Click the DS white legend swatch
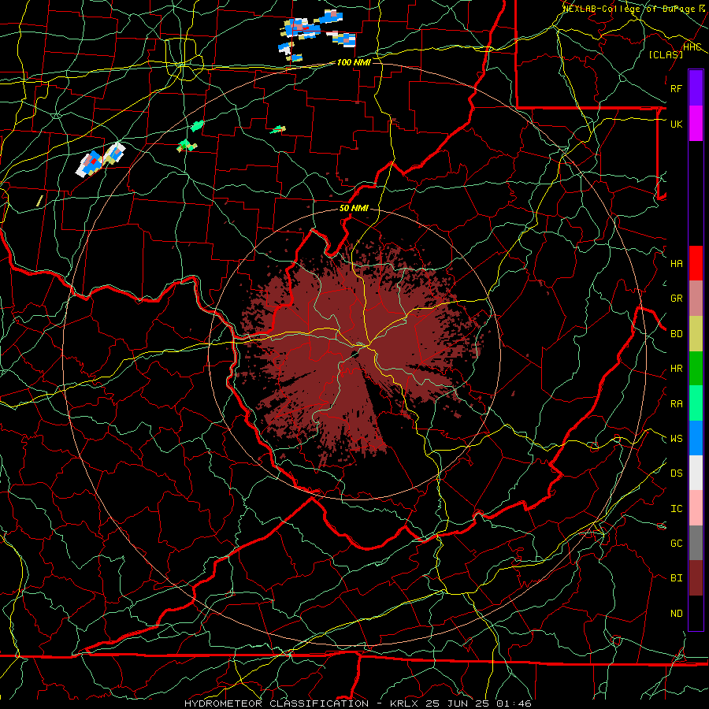709x709 pixels. pos(696,473)
